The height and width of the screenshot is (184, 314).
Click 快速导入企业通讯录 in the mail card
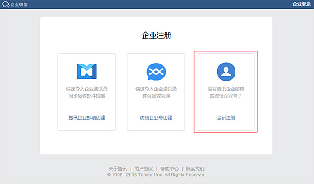(87, 89)
